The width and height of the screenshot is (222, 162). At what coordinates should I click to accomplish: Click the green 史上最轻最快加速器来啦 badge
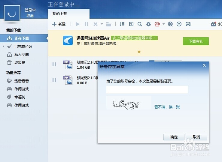(x=134, y=38)
